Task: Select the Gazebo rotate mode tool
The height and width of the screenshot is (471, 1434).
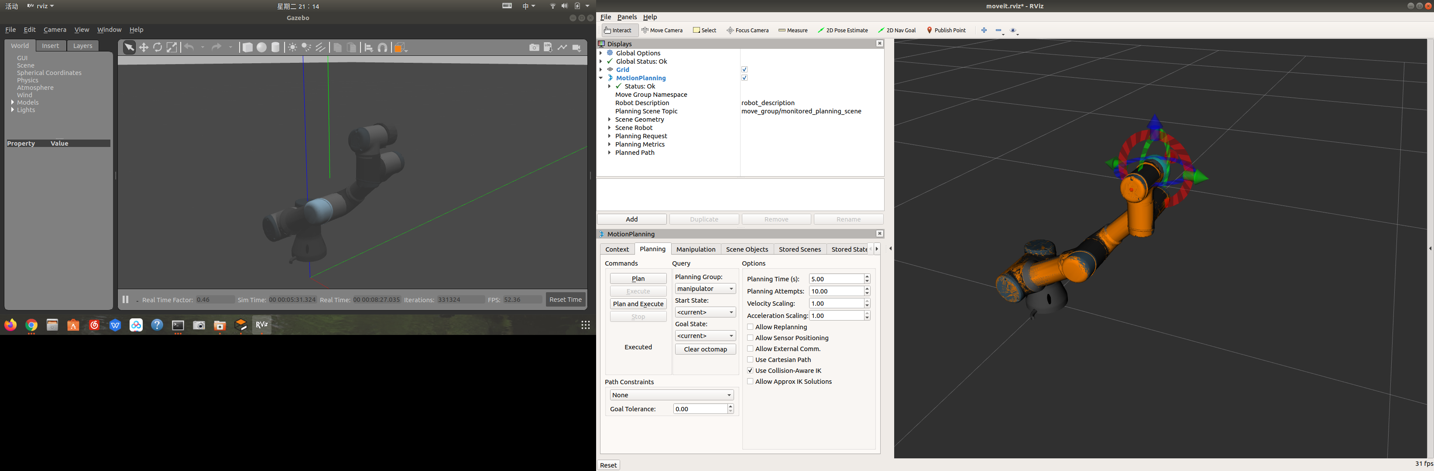Action: pos(158,48)
